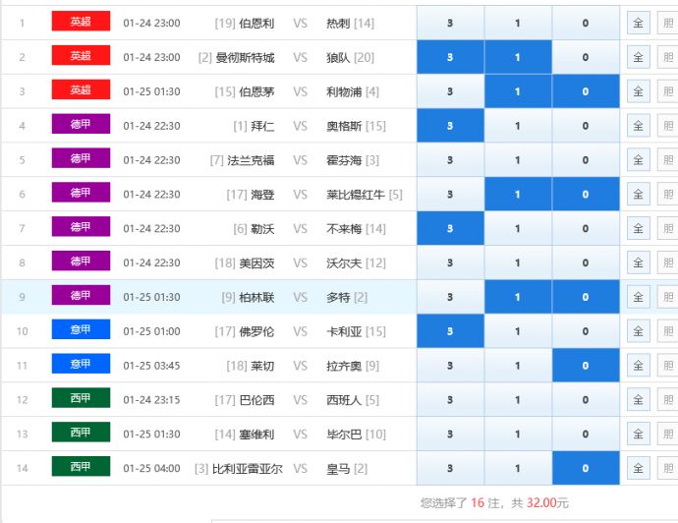Screen dimensions: 678x523
Task: Click the 多特 team name
Action: (338, 297)
